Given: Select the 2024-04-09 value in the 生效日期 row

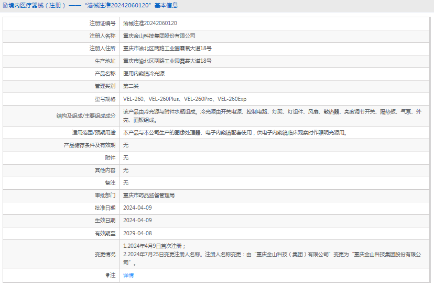Looking at the screenshot, I should [x=137, y=221].
